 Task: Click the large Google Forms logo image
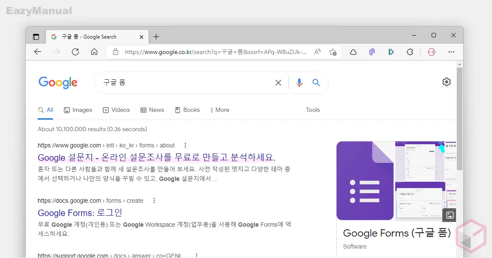tap(365, 181)
